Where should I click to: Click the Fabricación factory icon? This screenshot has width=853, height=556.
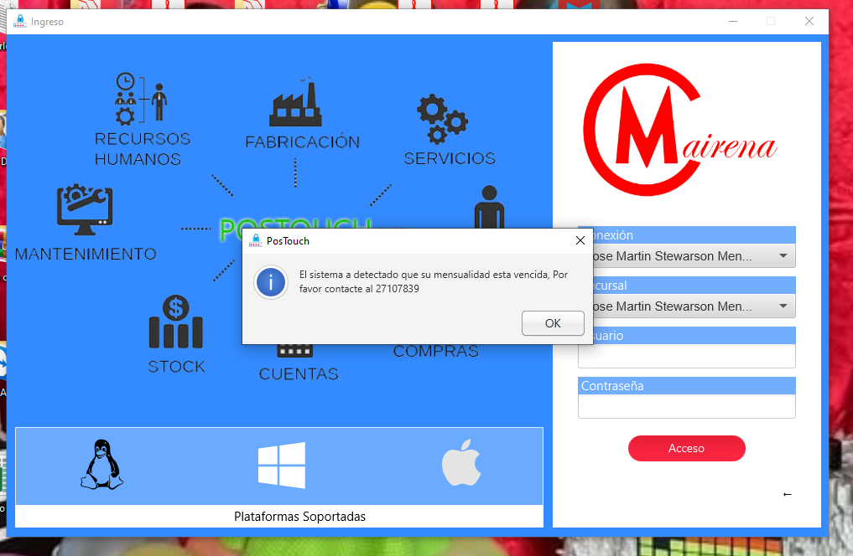coord(295,104)
